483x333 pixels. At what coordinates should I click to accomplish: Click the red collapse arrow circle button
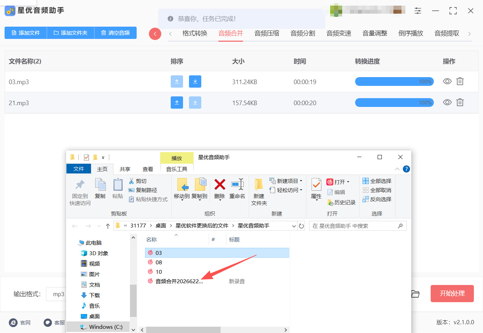155,34
